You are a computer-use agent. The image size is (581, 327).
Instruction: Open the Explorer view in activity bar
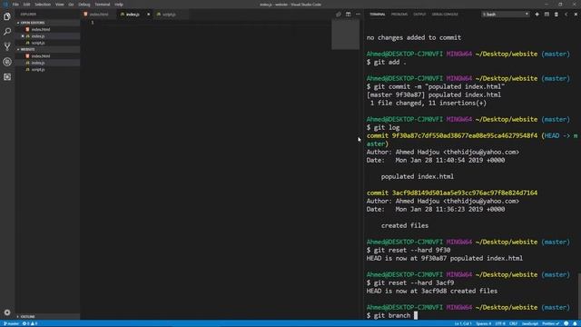7,16
